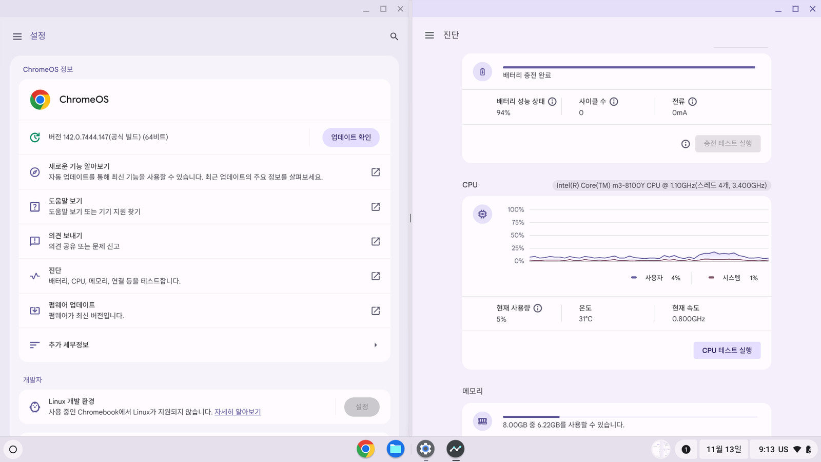Viewport: 821px width, 462px height.
Task: Follow the 자세히 알아보기 link
Action: coord(238,412)
